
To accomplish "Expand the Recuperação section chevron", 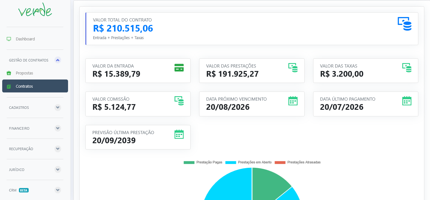I will [x=58, y=149].
